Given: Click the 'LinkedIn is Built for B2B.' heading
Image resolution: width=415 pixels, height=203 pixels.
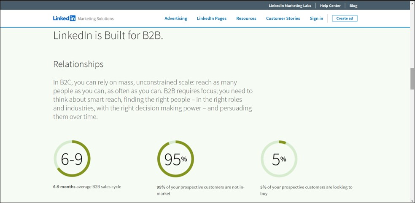Looking at the screenshot, I should [x=108, y=36].
